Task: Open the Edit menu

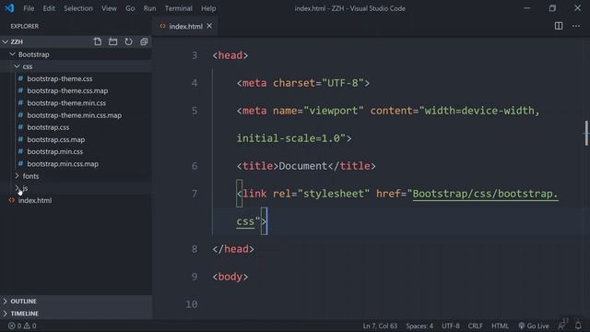Action: [49, 8]
